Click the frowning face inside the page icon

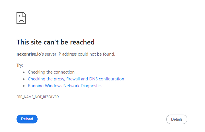21,20
